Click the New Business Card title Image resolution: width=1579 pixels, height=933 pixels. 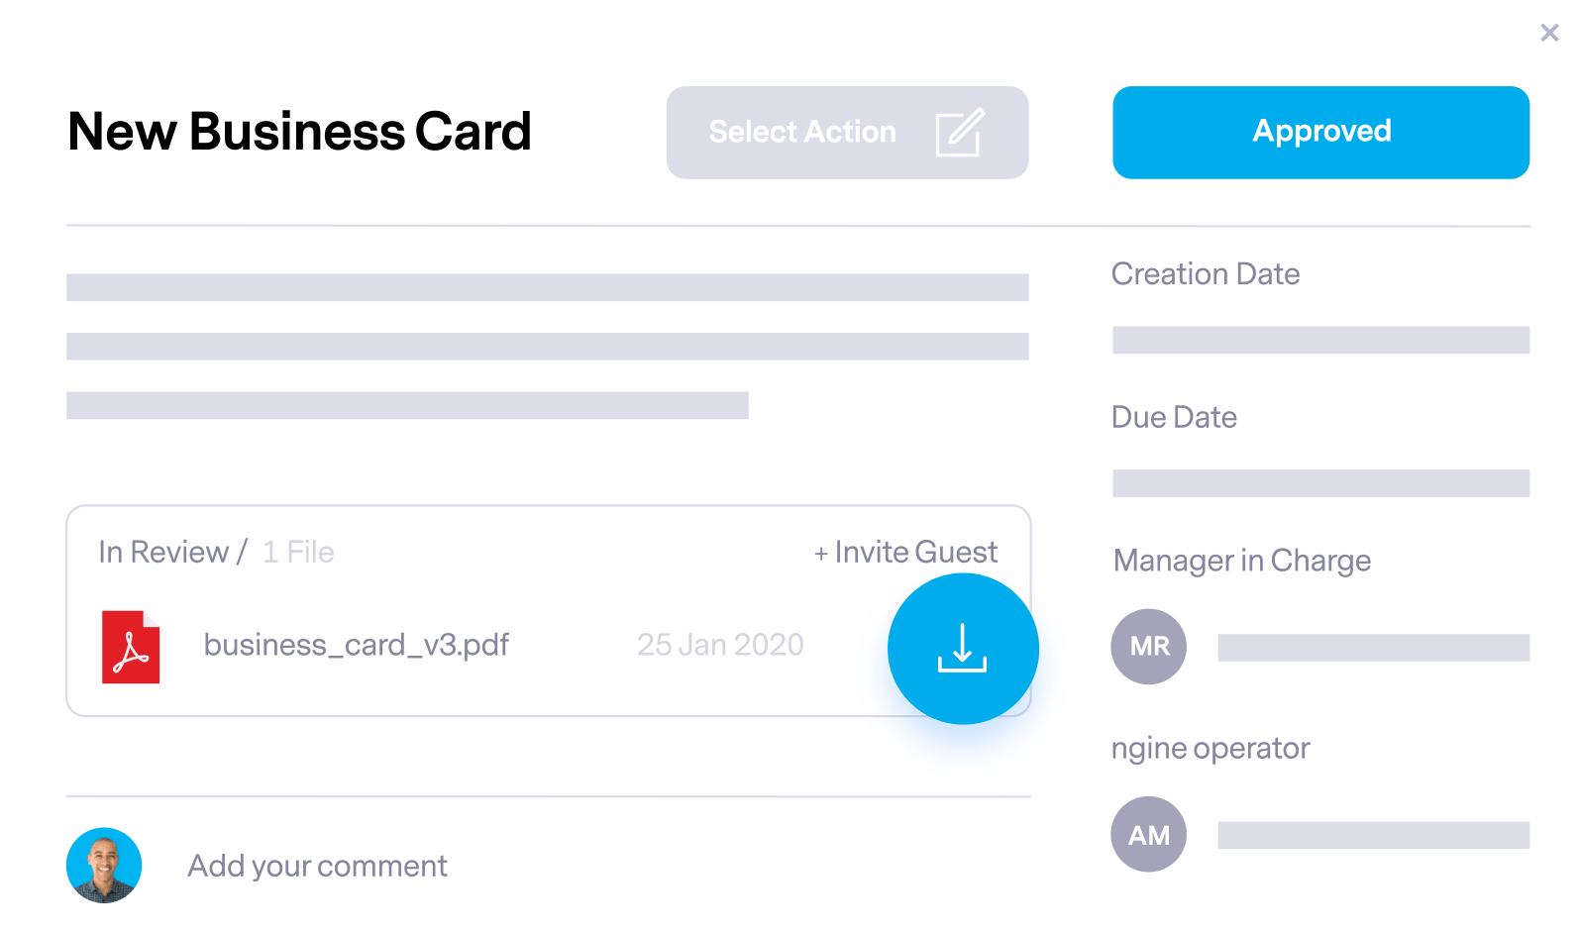pyautogui.click(x=299, y=132)
